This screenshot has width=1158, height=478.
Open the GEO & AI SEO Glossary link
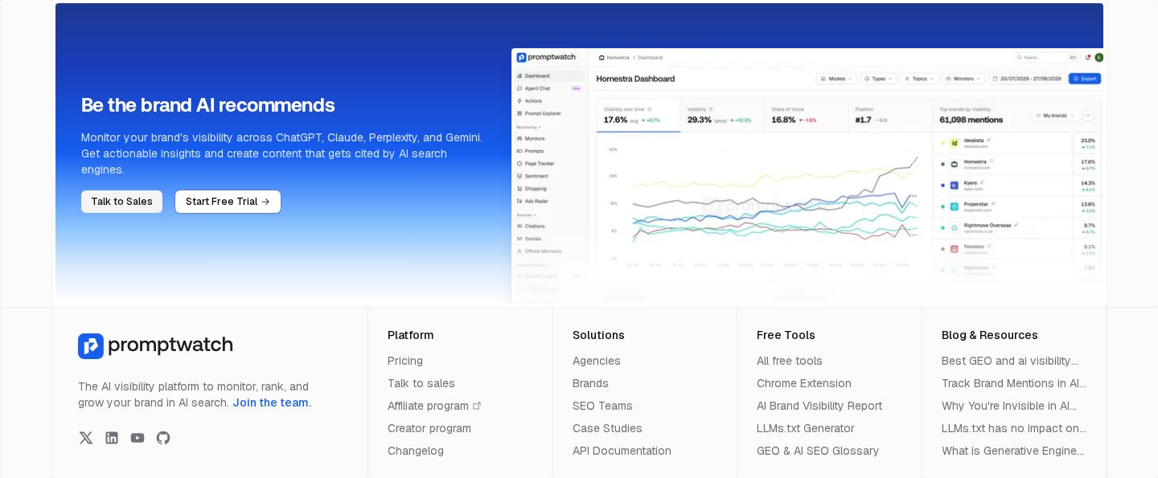tap(818, 451)
